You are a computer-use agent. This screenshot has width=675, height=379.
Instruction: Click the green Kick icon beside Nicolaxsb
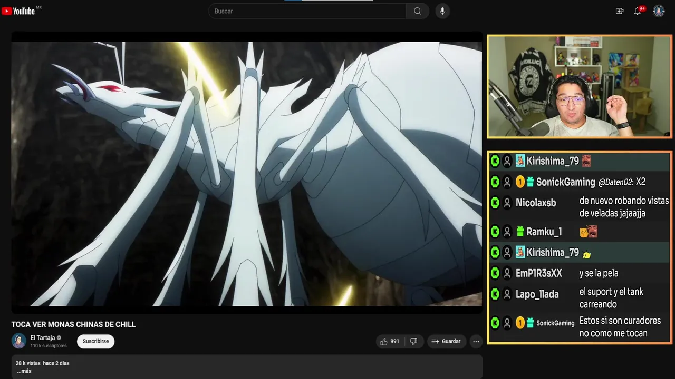pyautogui.click(x=495, y=203)
